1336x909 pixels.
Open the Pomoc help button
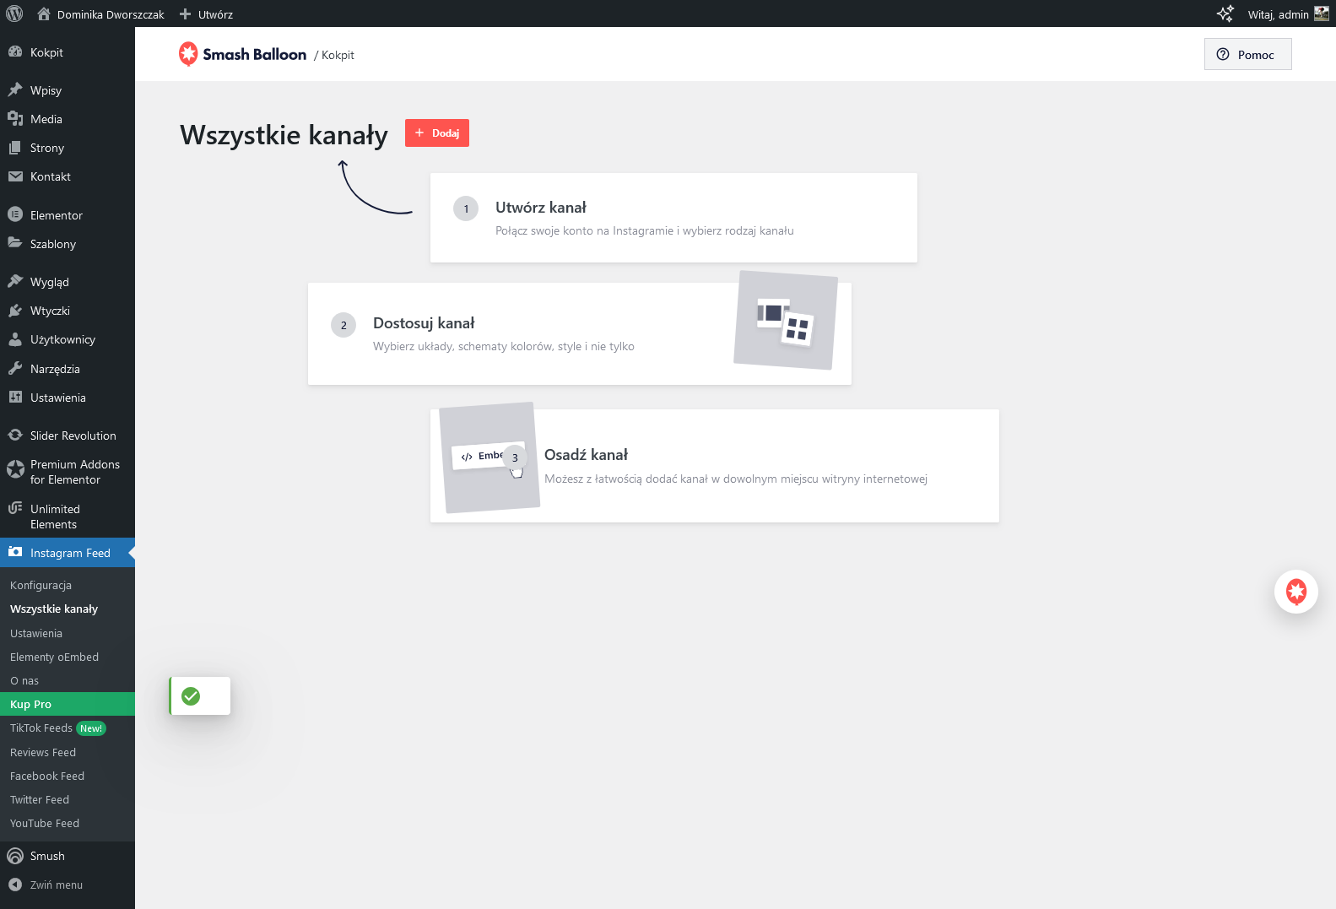(x=1247, y=55)
